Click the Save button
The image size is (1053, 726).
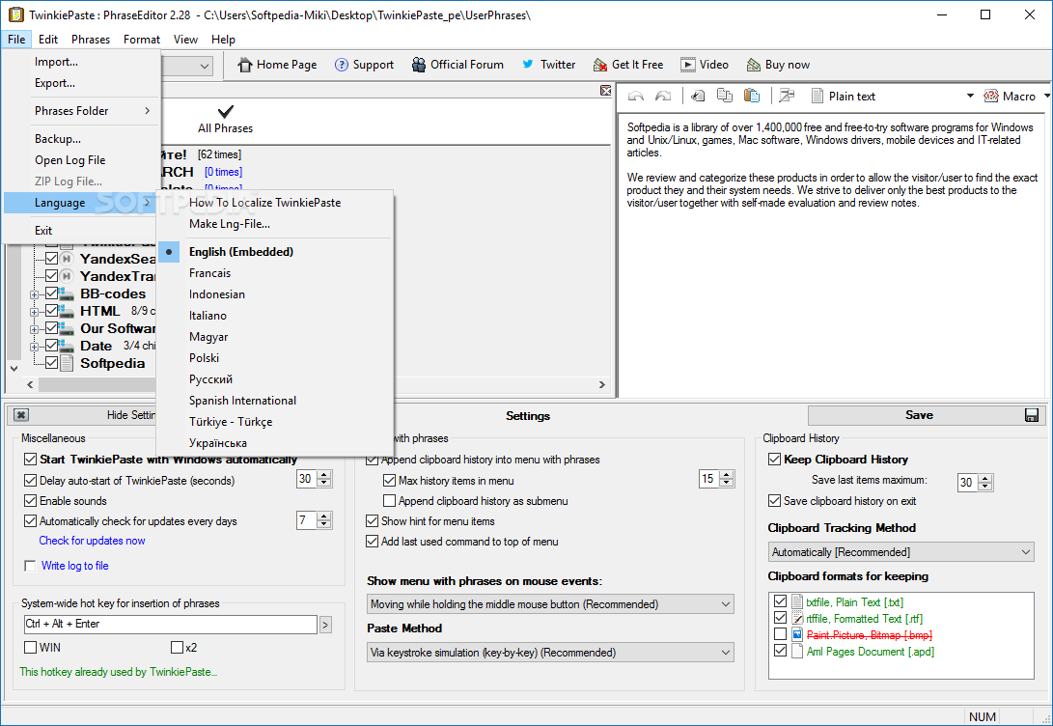(927, 415)
